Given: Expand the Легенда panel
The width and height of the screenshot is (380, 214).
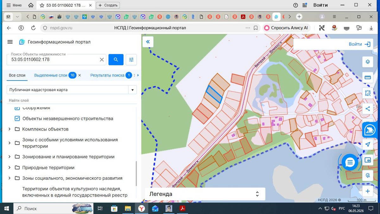Looking at the screenshot, I should point(205,194).
